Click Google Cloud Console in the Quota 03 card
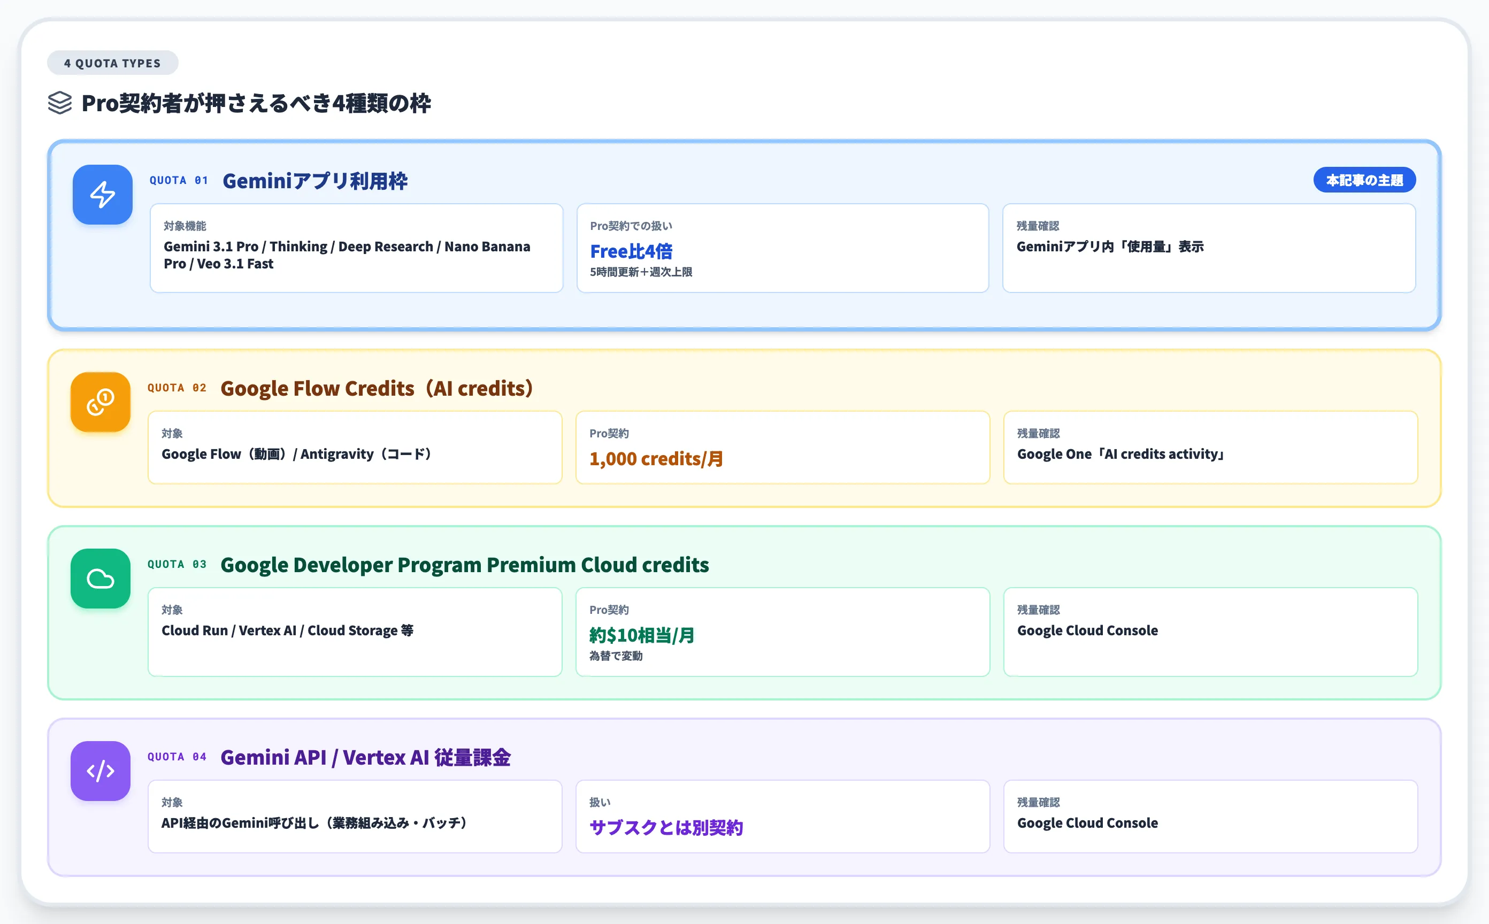Screen dimensions: 1489x924 (1087, 630)
